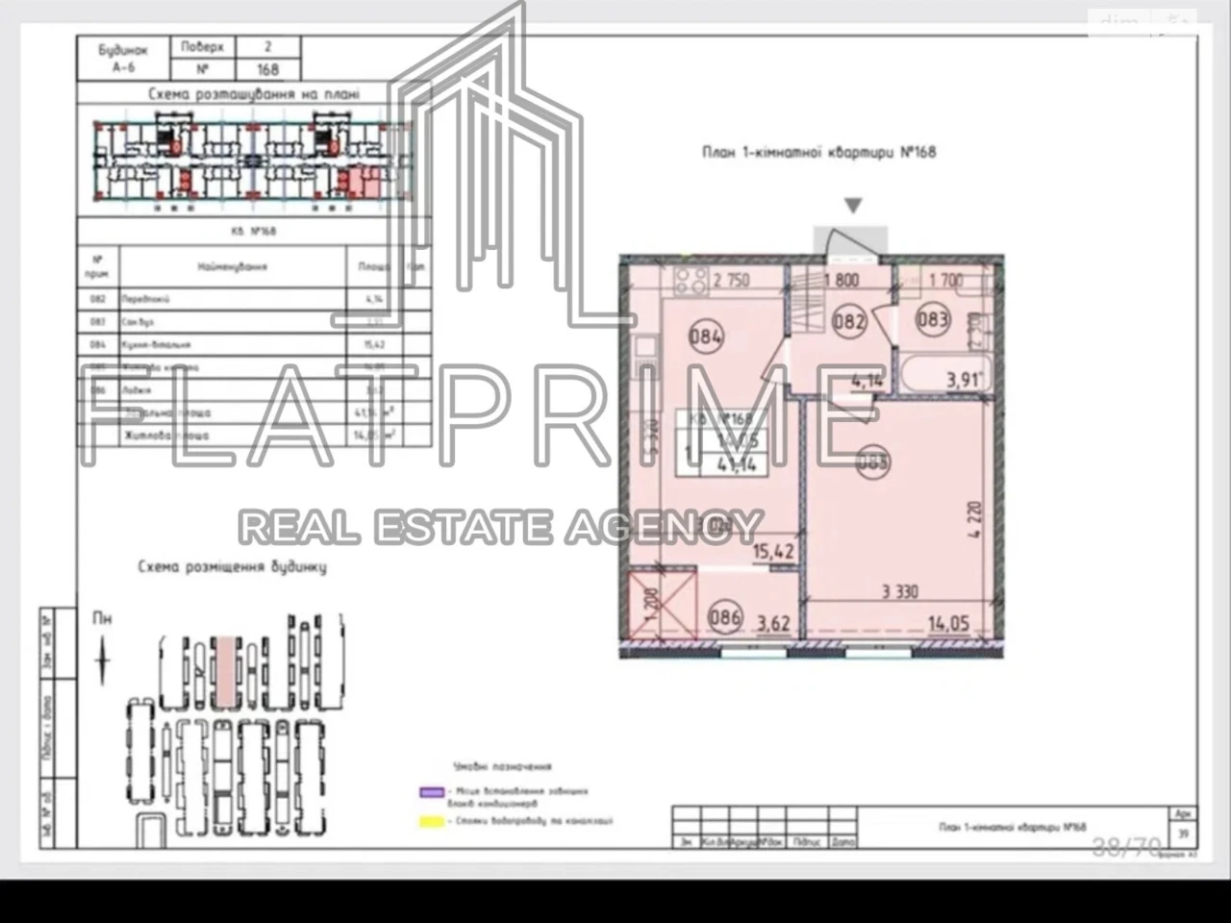The width and height of the screenshot is (1231, 923).
Task: Click the 'Дата' cell in the title block
Action: pos(842,842)
